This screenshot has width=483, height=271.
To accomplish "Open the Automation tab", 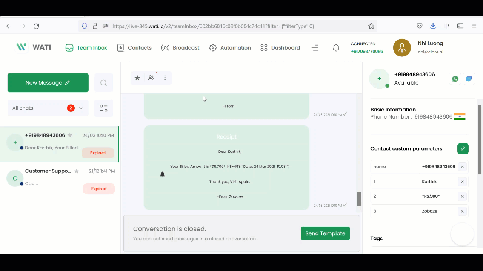I will coord(230,48).
